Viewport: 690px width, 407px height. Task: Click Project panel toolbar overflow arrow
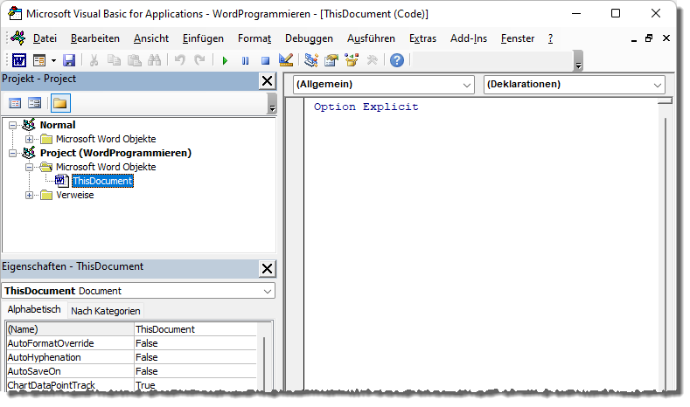coord(272,104)
